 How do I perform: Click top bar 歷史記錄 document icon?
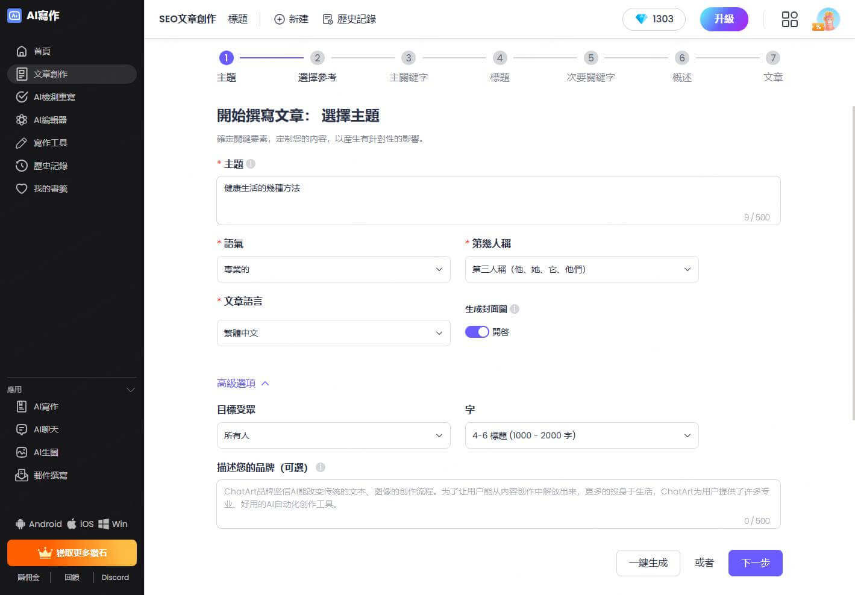pyautogui.click(x=328, y=19)
